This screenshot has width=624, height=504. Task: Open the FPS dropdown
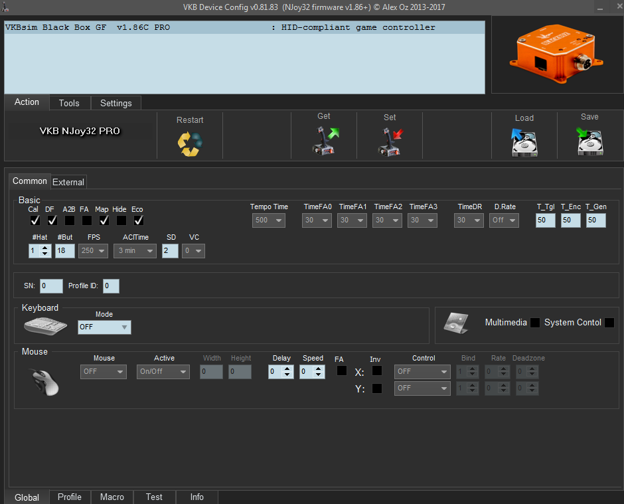click(x=93, y=251)
